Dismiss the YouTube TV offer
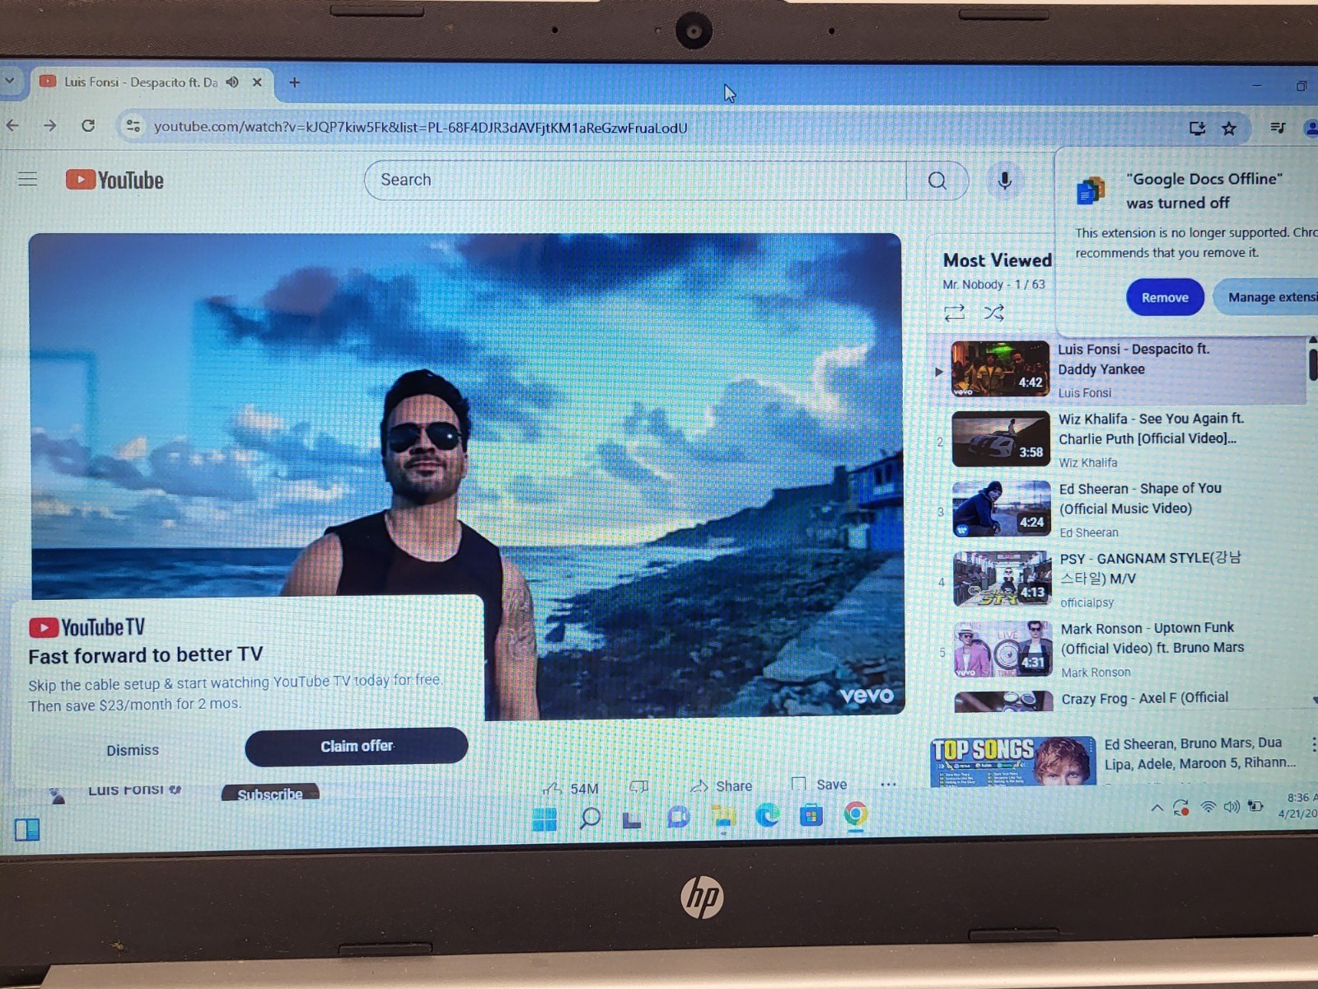The width and height of the screenshot is (1318, 989). coord(133,750)
